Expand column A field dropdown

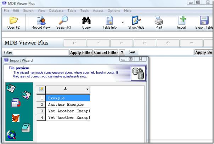(x=88, y=90)
